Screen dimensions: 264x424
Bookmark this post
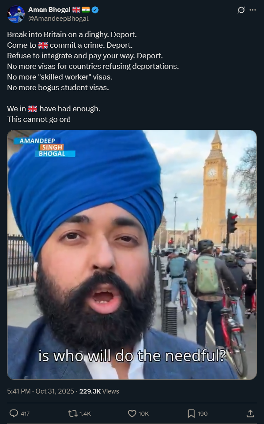click(x=191, y=413)
